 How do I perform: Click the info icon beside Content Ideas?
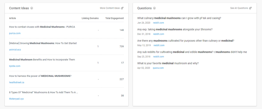pos(32,8)
